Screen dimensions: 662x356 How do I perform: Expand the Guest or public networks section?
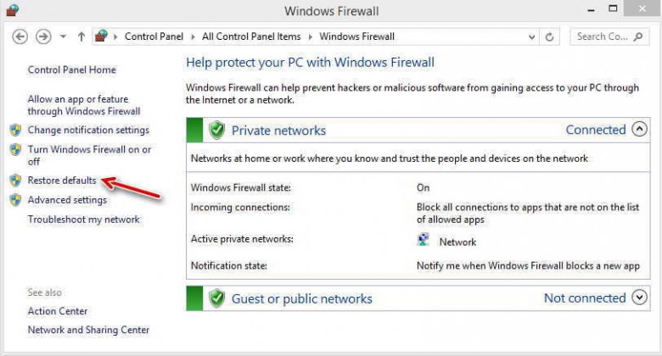639,298
